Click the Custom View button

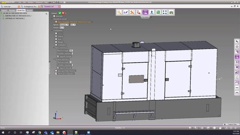[231, 124]
